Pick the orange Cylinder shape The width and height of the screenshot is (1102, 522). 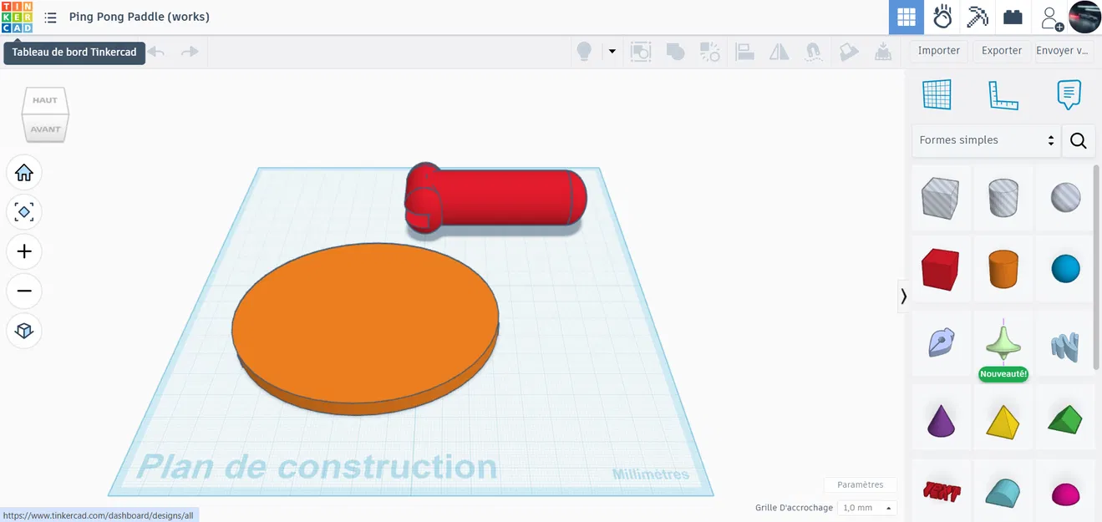click(x=1003, y=269)
